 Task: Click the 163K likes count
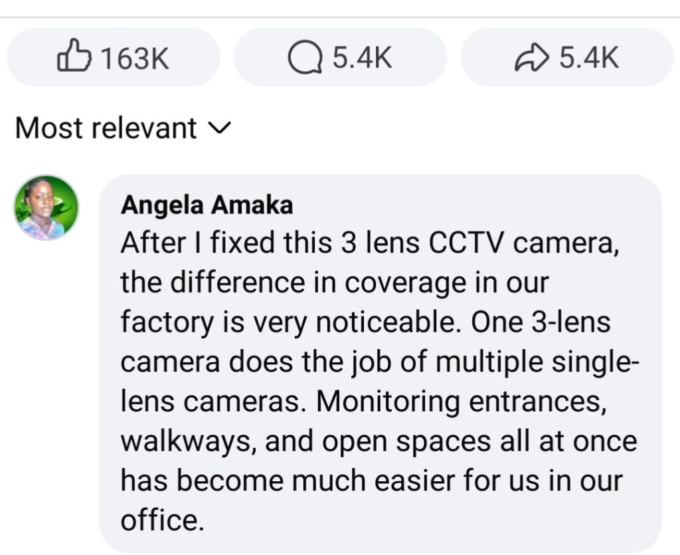[x=135, y=58]
